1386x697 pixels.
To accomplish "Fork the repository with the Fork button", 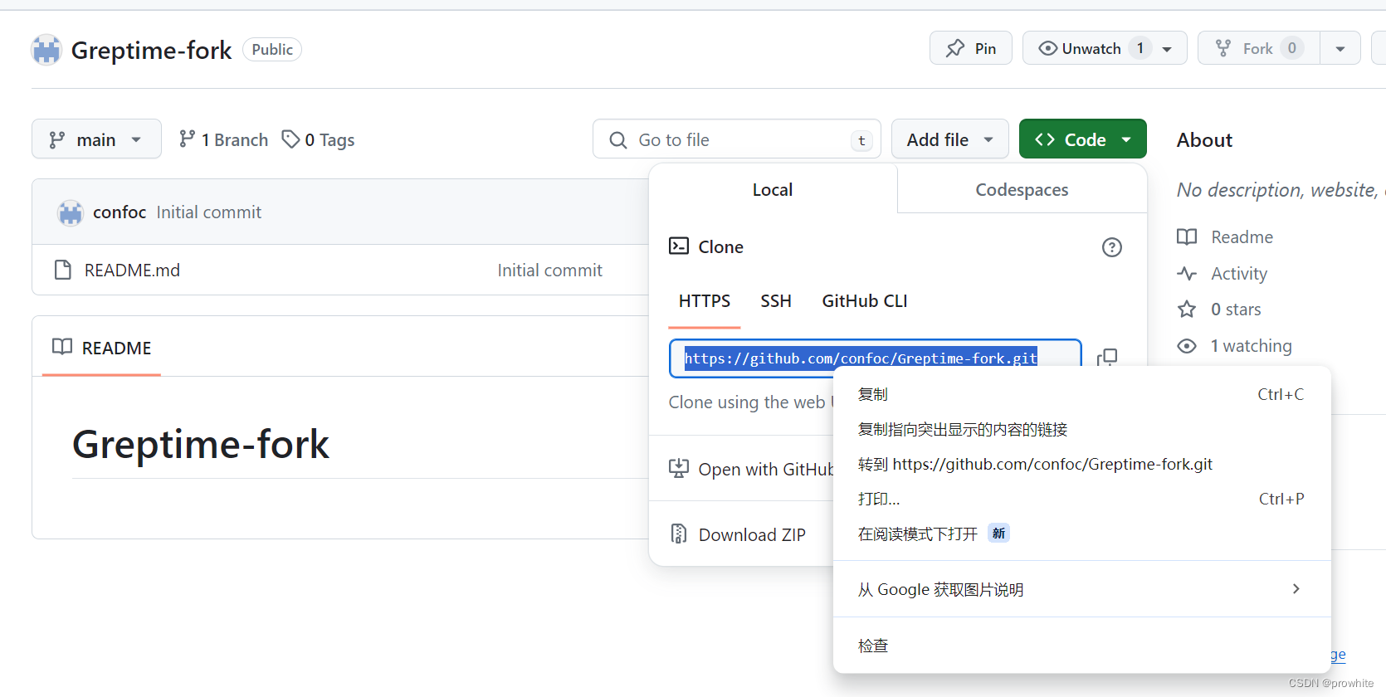I will point(1258,48).
